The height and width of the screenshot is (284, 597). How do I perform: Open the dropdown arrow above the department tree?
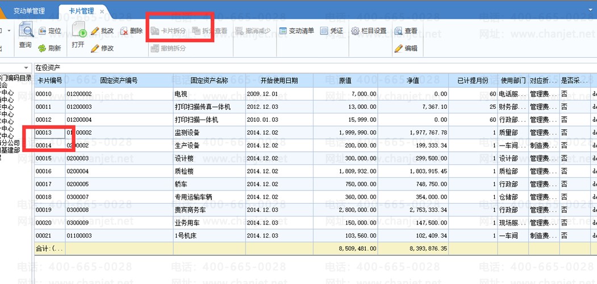[26, 68]
